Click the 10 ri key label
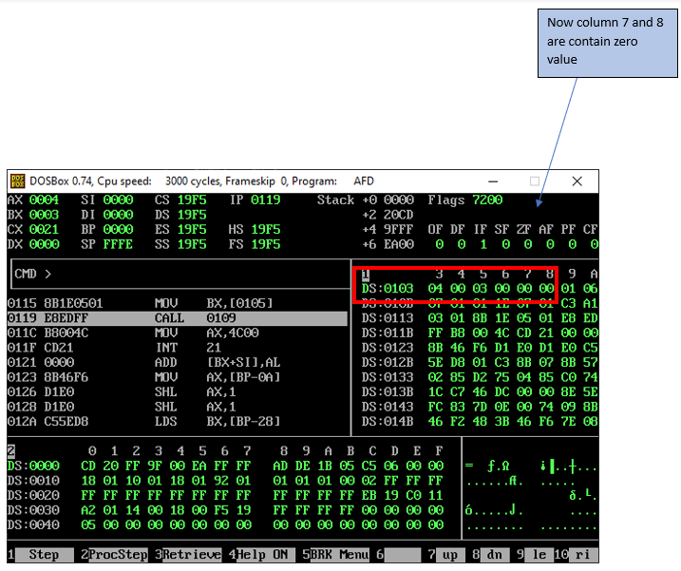 point(576,555)
